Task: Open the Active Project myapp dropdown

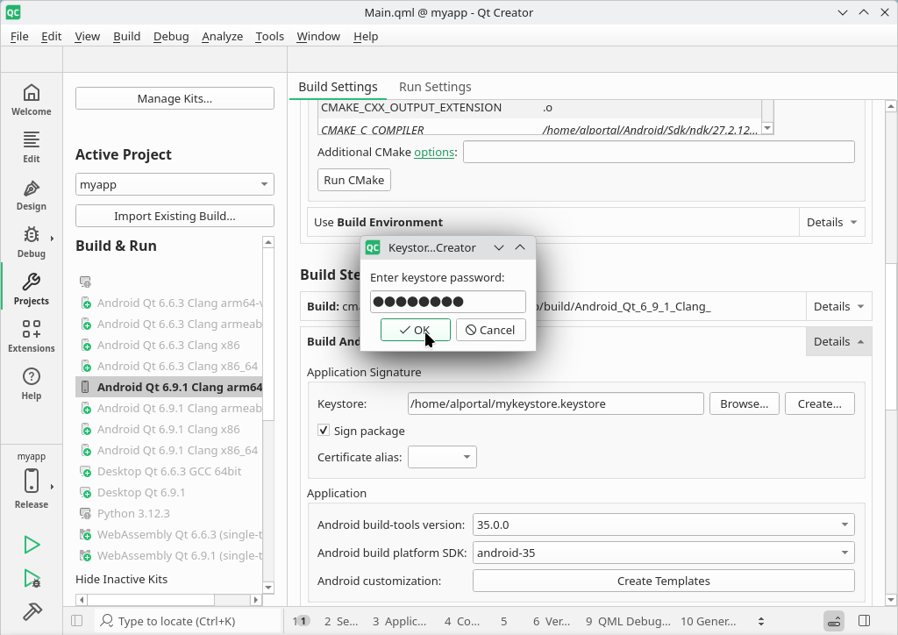Action: (175, 184)
